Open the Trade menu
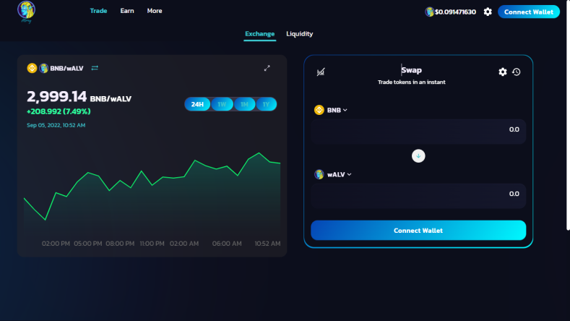The width and height of the screenshot is (570, 321). pyautogui.click(x=98, y=11)
